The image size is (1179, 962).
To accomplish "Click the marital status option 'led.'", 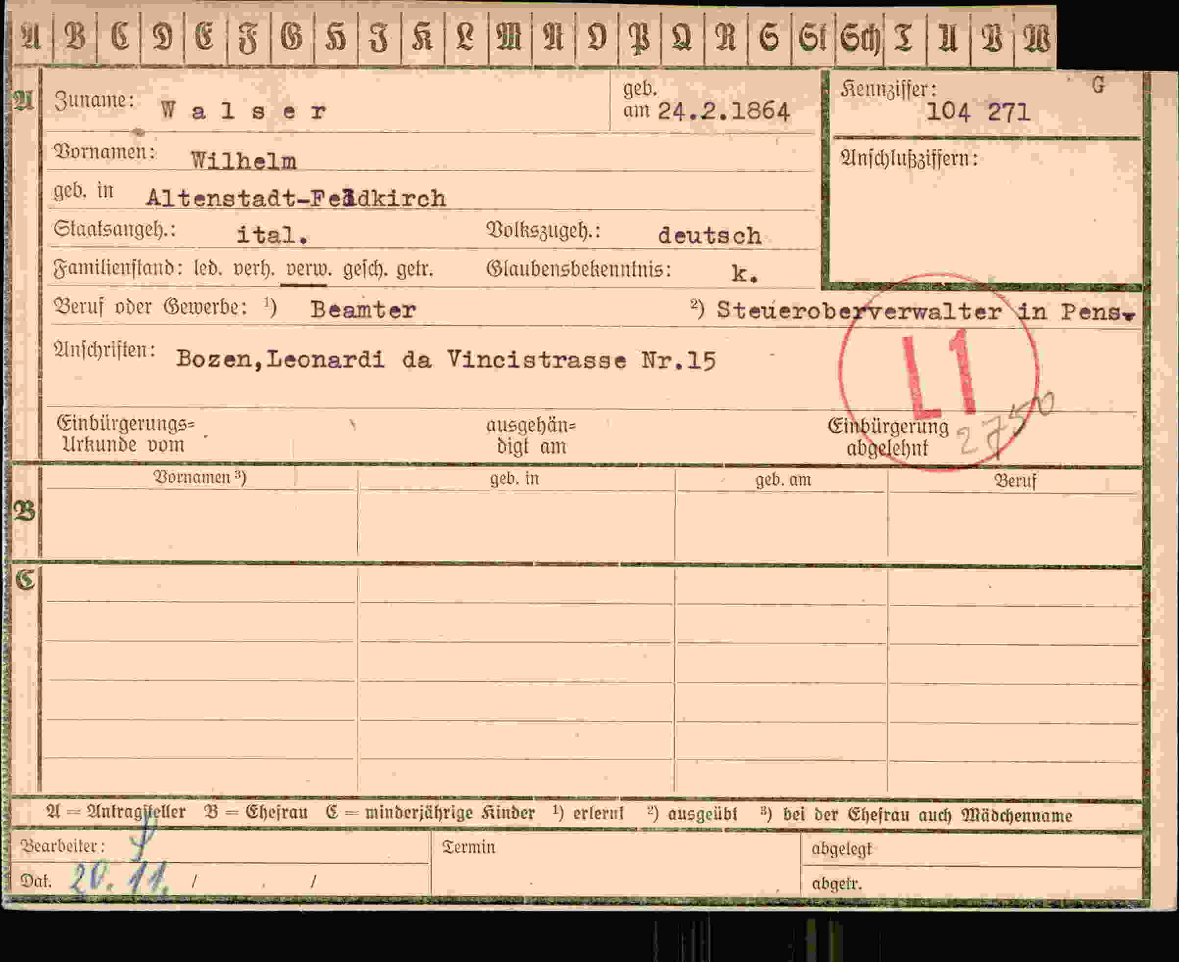I will coord(208,268).
